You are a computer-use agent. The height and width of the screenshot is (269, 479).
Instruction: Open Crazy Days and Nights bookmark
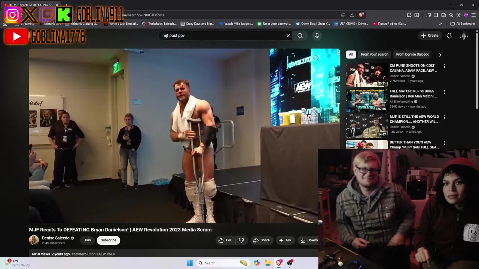197,24
